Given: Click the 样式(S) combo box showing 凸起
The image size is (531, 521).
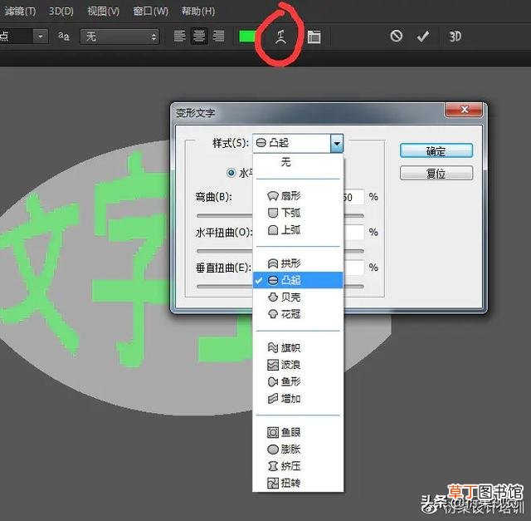Looking at the screenshot, I should click(298, 143).
